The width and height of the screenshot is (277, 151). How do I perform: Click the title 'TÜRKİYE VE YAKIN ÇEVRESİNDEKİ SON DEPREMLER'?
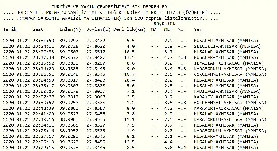(109, 7)
